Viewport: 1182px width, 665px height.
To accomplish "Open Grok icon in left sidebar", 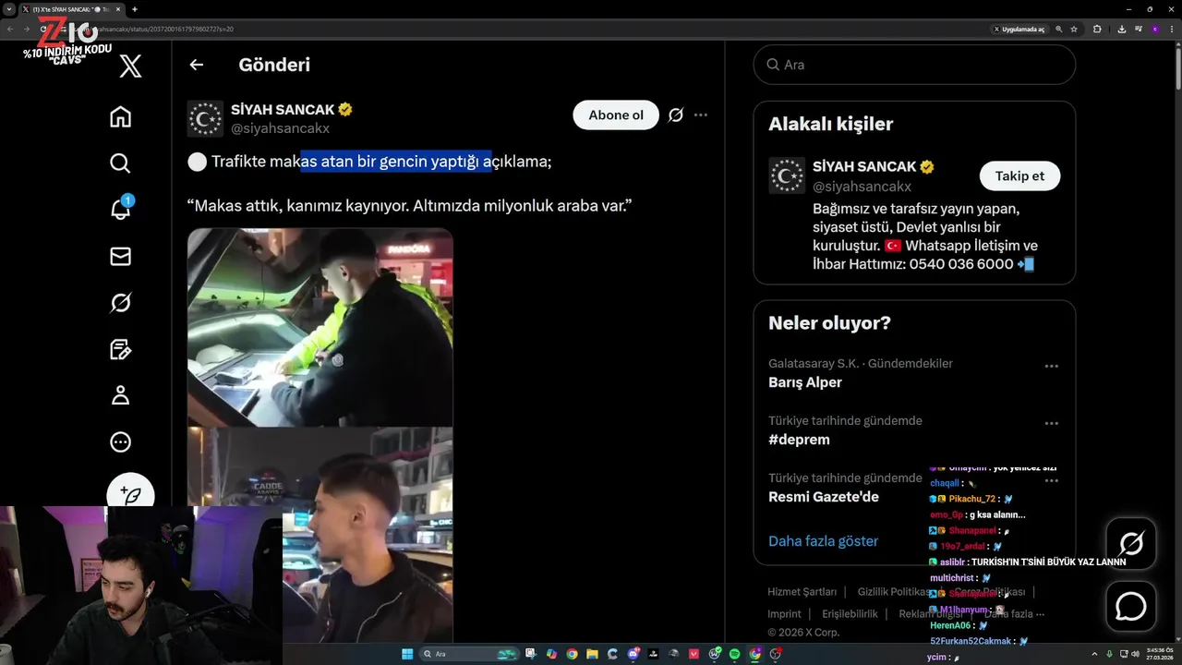I will click(x=120, y=303).
